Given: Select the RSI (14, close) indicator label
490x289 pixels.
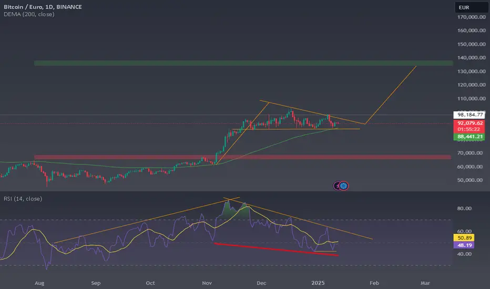Looking at the screenshot, I should [23, 199].
